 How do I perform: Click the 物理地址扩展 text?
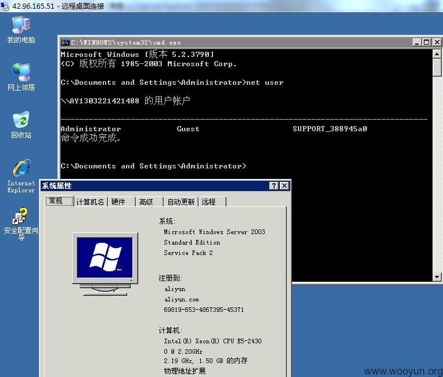pyautogui.click(x=185, y=371)
